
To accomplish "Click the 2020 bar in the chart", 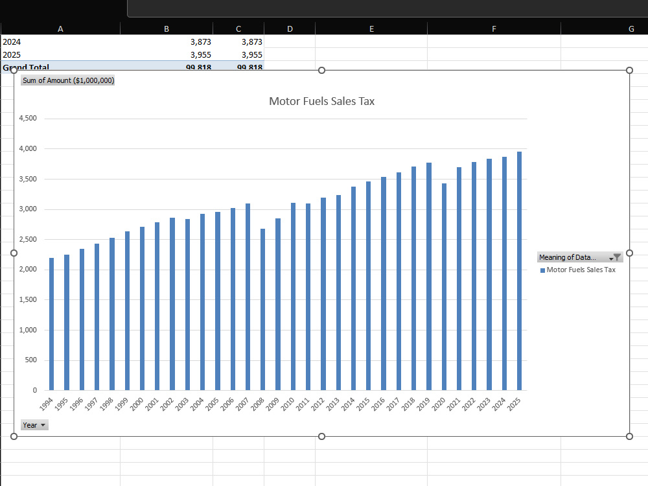I will tap(445, 287).
